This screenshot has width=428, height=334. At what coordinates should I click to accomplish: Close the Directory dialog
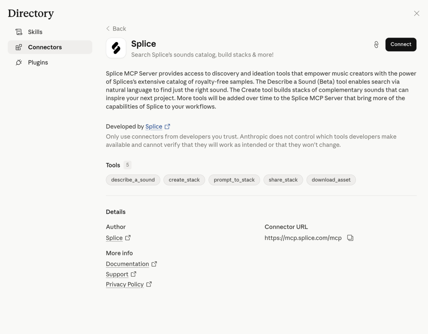pyautogui.click(x=417, y=13)
